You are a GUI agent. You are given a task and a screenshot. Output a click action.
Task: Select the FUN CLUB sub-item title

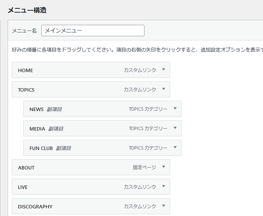pos(41,148)
